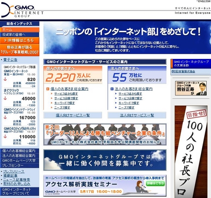211x198 pixels.
Task: Open the recruiting banner 一緒に働く仲間を募集中
Action: pyautogui.click(x=105, y=160)
